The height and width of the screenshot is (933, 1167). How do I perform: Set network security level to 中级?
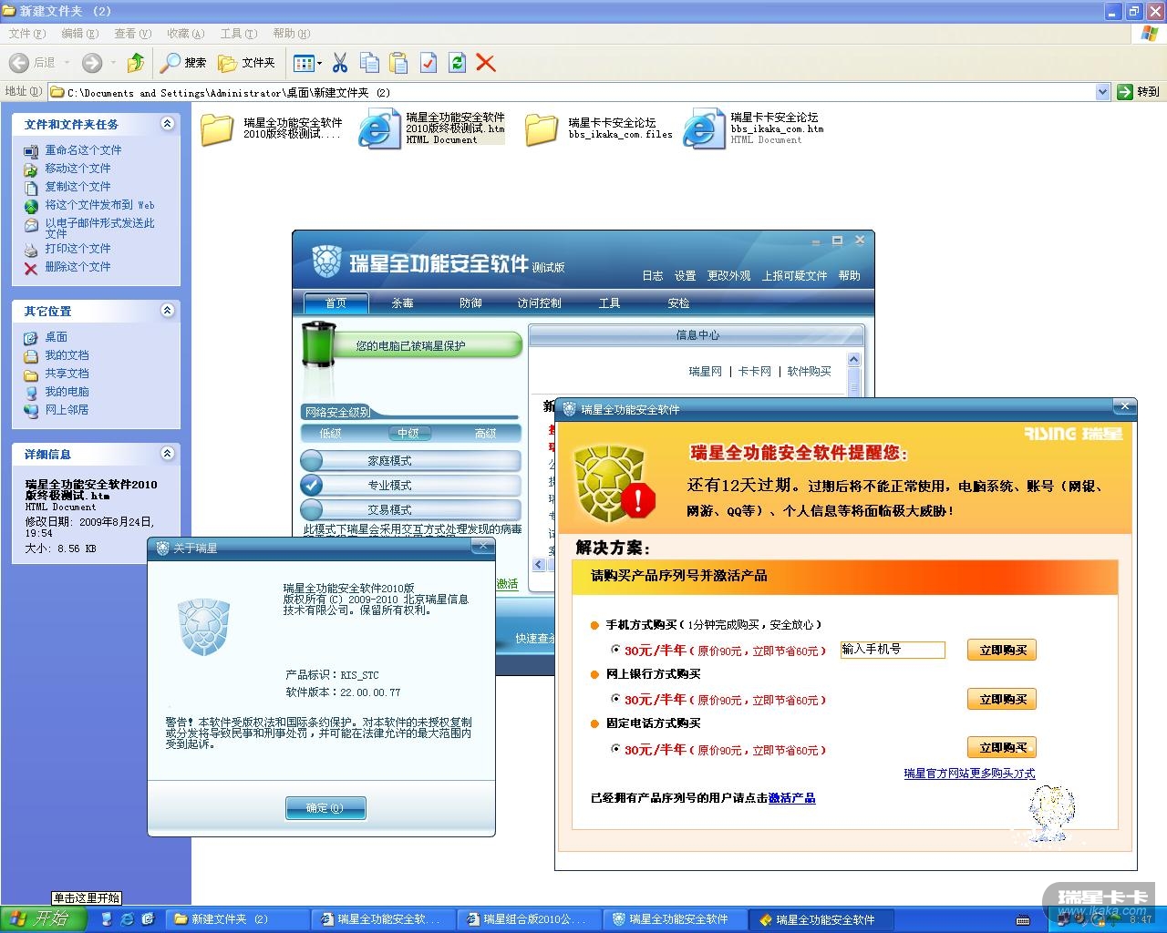(x=408, y=434)
